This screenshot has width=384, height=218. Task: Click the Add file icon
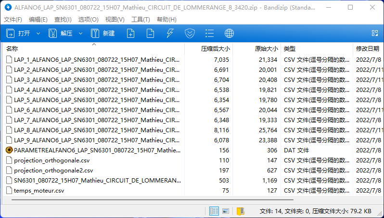coord(130,34)
